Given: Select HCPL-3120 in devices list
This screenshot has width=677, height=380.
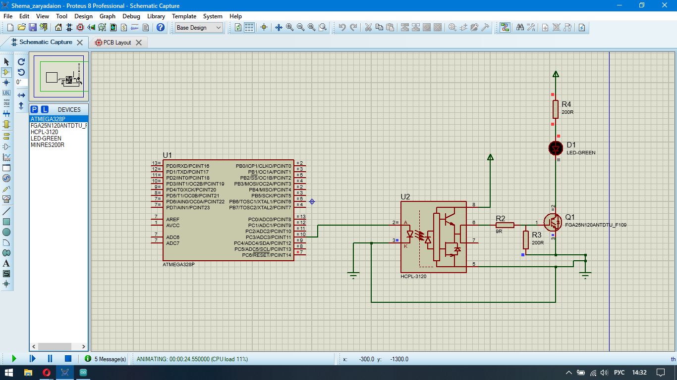Looking at the screenshot, I should [x=58, y=132].
